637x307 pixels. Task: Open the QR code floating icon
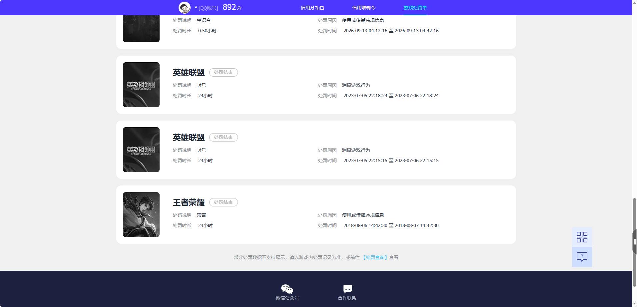coord(582,237)
